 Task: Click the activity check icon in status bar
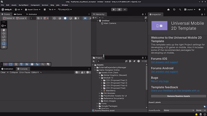click(x=205, y=114)
